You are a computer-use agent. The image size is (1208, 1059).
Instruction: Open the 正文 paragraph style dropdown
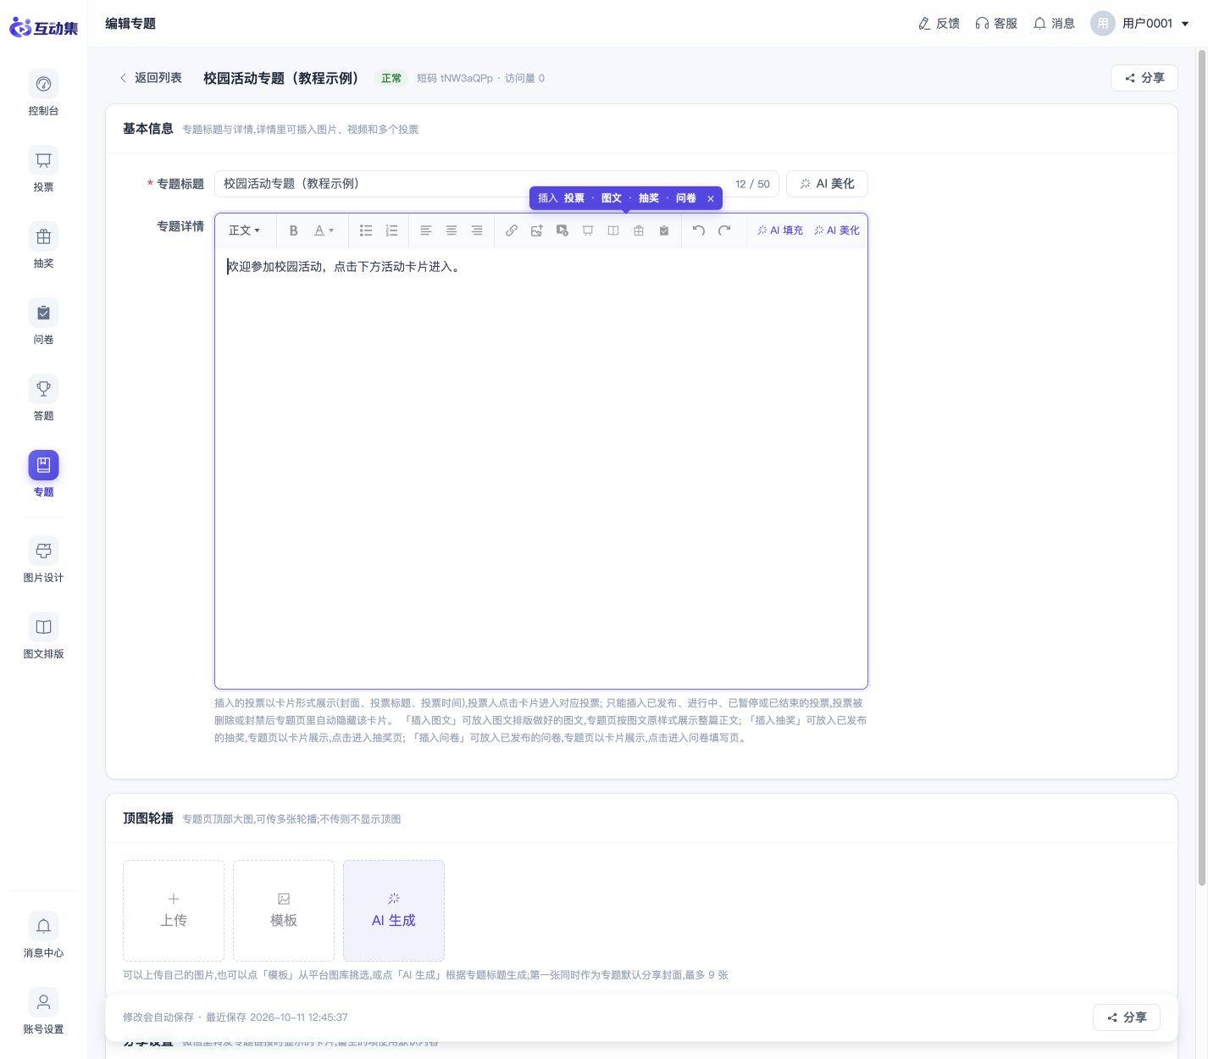point(244,230)
